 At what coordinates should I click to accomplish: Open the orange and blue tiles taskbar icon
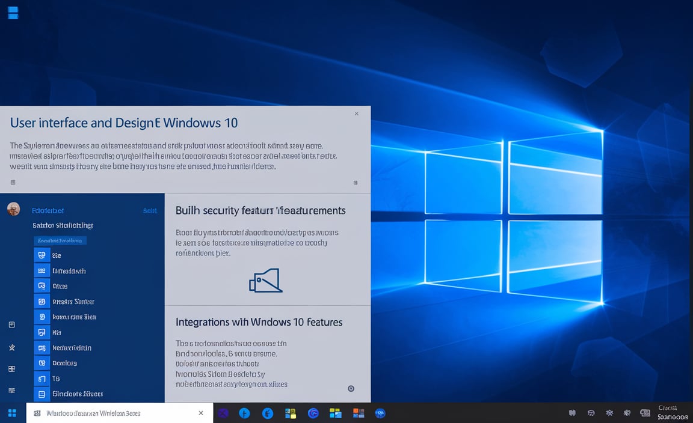[359, 413]
